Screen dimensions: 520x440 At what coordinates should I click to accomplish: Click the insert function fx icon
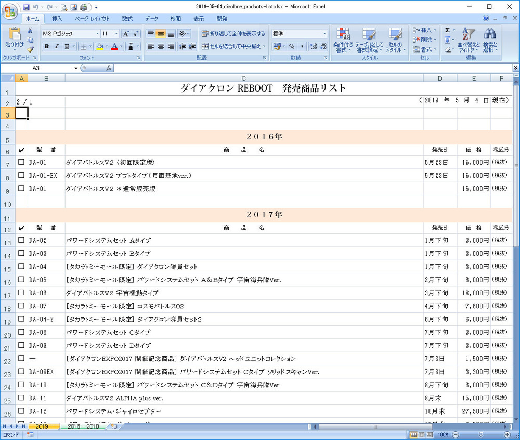point(109,68)
